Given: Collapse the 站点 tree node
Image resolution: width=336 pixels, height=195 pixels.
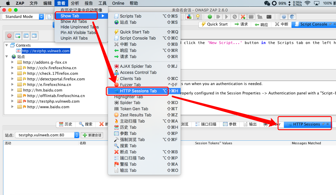Looking at the screenshot, I should pyautogui.click(x=7, y=57).
